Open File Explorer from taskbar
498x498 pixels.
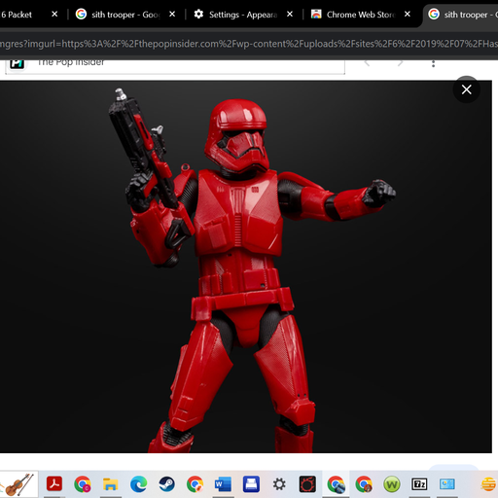click(x=111, y=484)
